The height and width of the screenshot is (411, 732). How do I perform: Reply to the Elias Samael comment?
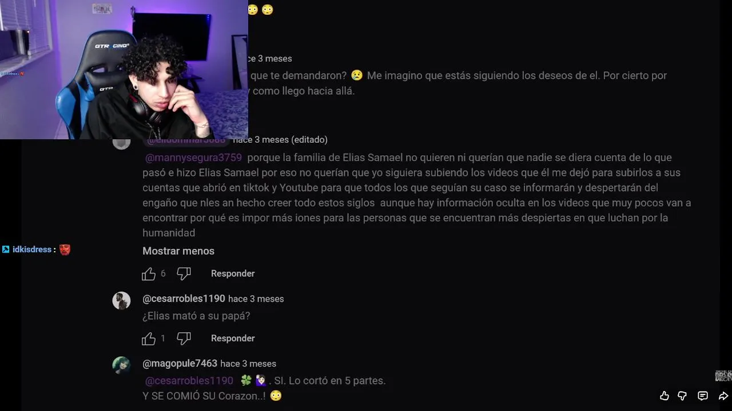(x=233, y=273)
